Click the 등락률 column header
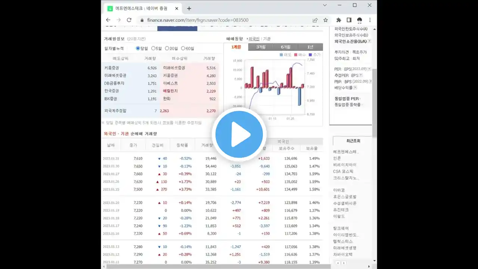 click(x=182, y=145)
